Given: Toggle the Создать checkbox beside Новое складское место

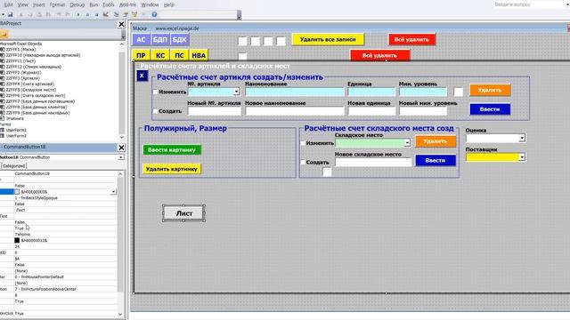Looking at the screenshot, I should pyautogui.click(x=303, y=162).
